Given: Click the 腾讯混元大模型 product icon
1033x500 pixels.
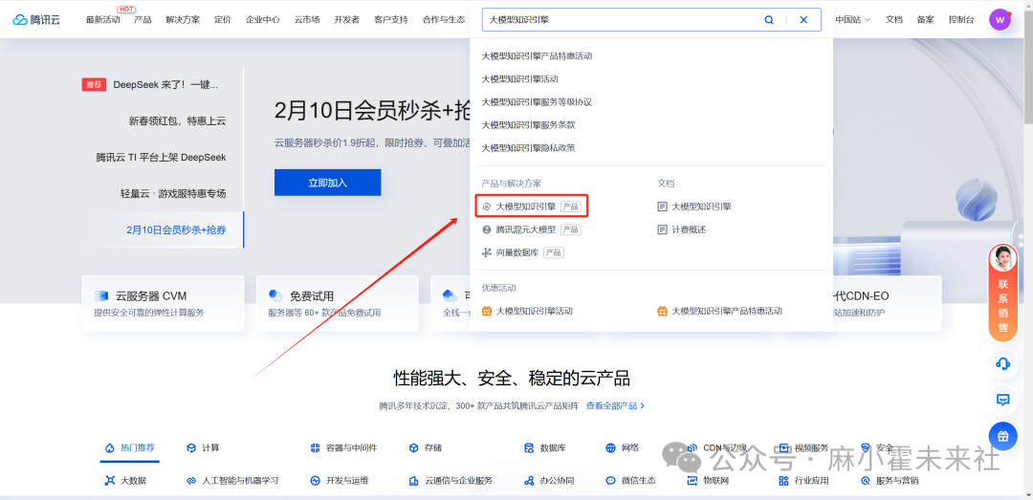Looking at the screenshot, I should [487, 229].
